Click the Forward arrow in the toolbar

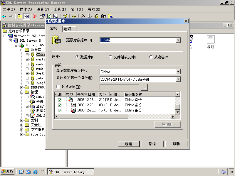11,16
